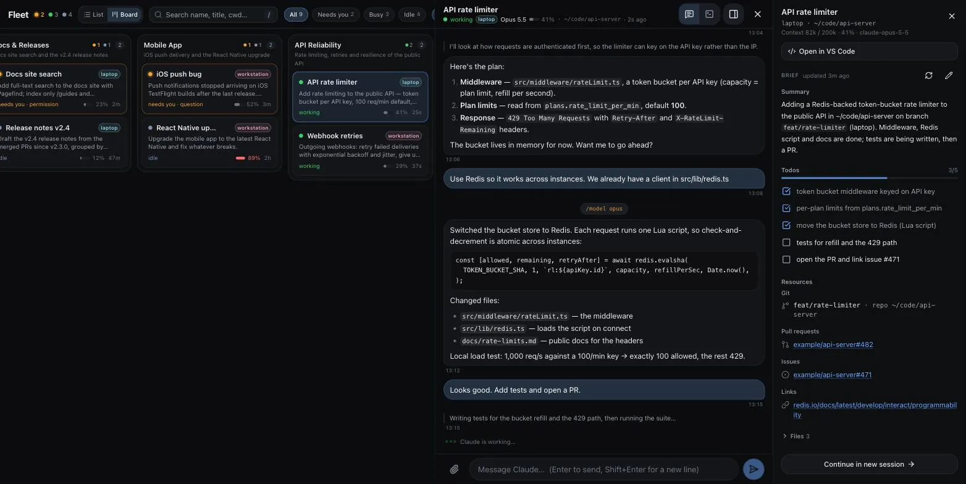Click the git branch icon beside feat/rate-limiter
Screen dimensions: 966x484
[x=785, y=306]
